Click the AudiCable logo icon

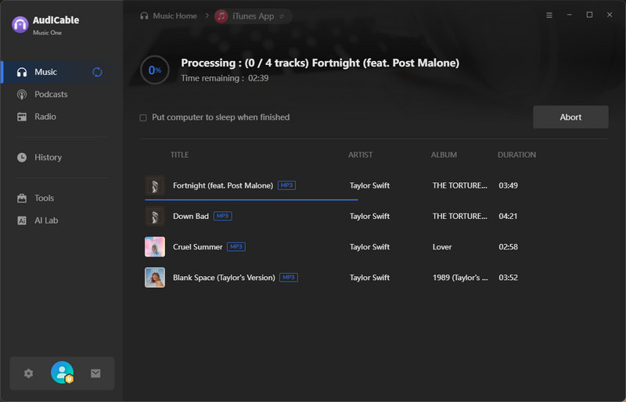20,25
